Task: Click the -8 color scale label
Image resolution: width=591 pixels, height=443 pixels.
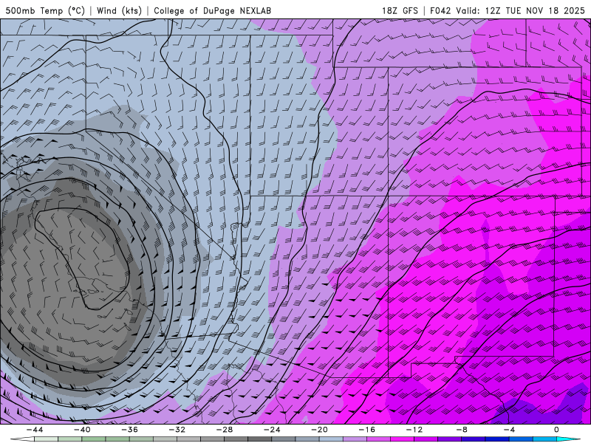Action: pos(462,430)
